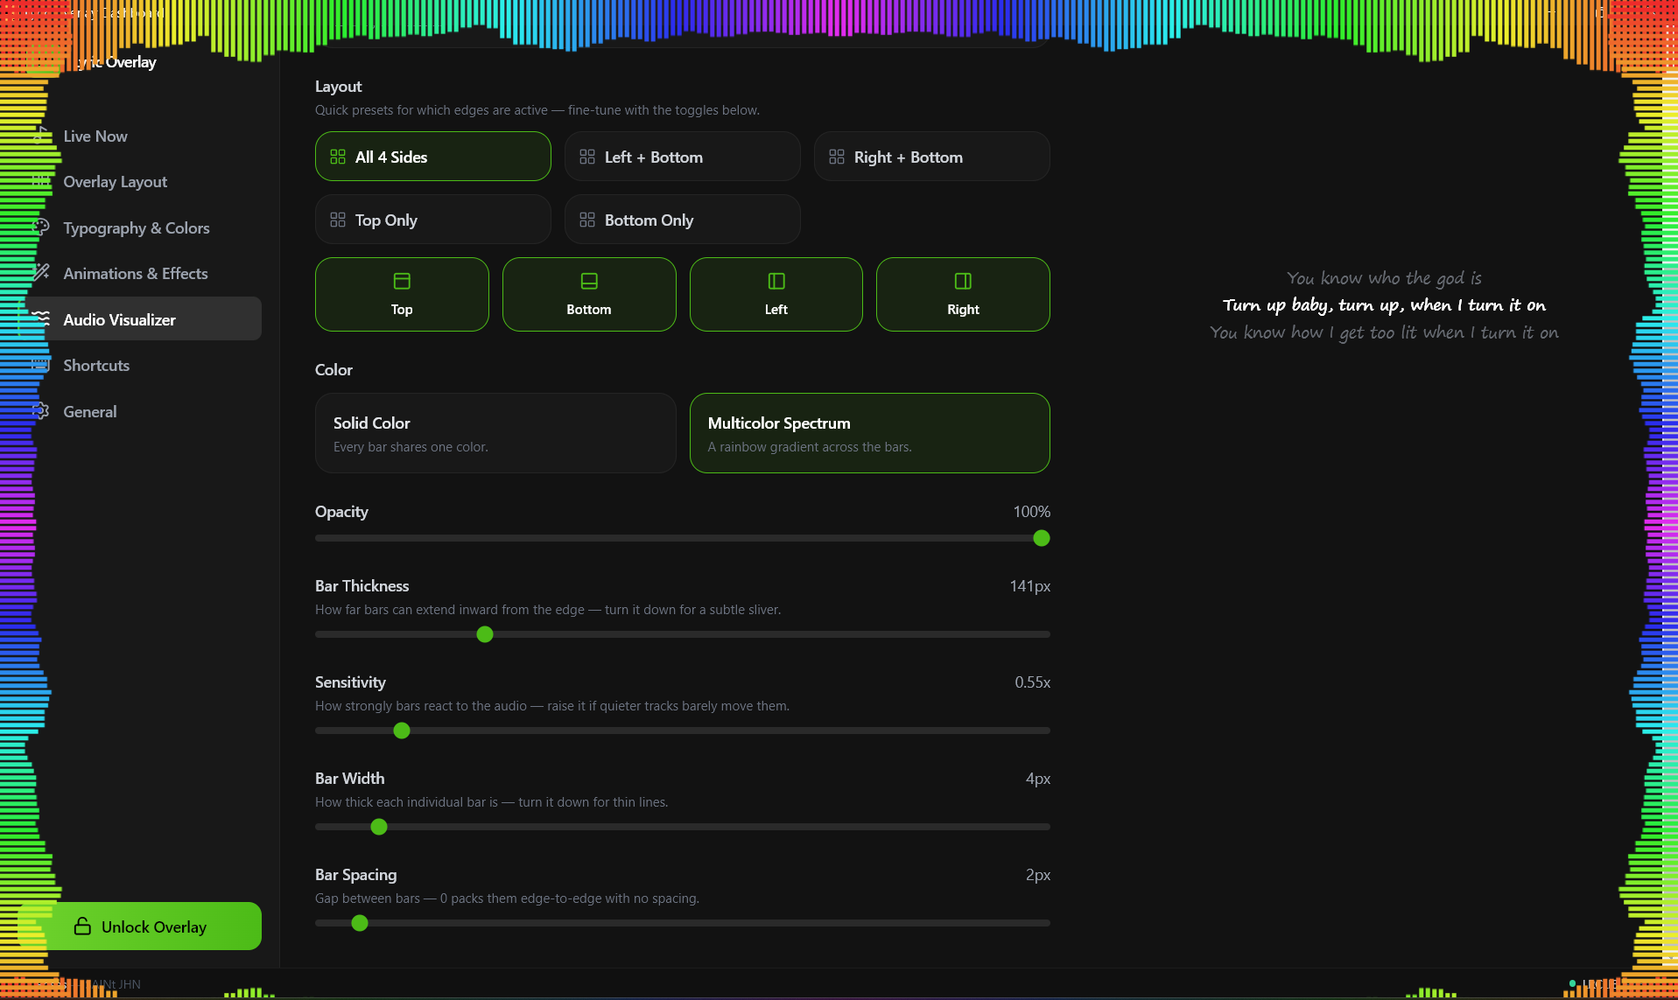The height and width of the screenshot is (1000, 1678).
Task: Click the Bar Thickness slider handle
Action: [x=485, y=634]
